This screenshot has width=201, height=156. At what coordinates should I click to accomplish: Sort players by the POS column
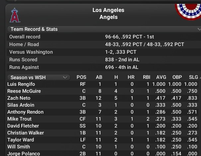(81, 77)
